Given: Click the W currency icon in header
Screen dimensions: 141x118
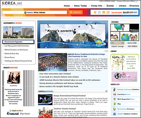Looking at the screenshot, I should pos(108,12).
